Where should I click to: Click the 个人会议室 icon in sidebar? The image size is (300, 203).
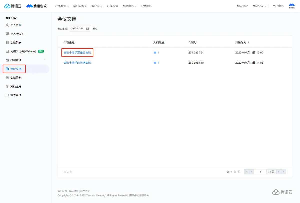point(7,34)
